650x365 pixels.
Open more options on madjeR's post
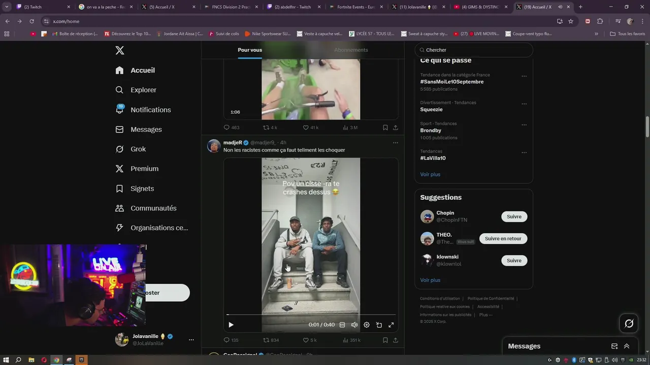[x=396, y=143]
